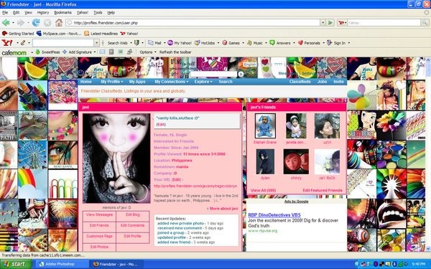The height and width of the screenshot is (269, 431).
Task: Click the Invite link
Action: 338,82
